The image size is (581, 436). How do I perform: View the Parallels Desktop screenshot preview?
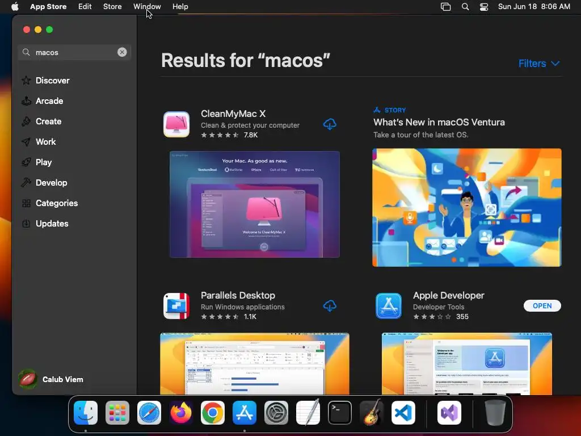pyautogui.click(x=255, y=364)
